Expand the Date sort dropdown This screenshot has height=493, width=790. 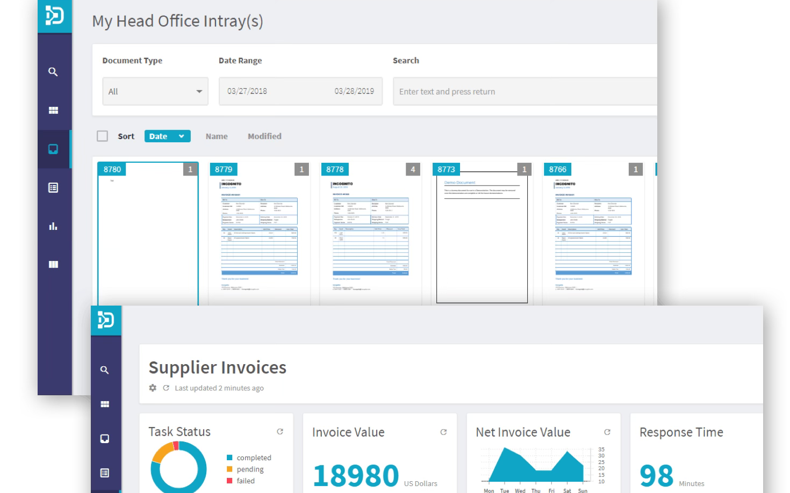[x=168, y=136]
